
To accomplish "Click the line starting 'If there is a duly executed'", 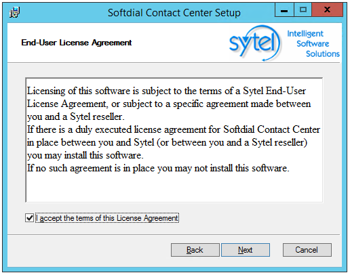I will 174,129.
